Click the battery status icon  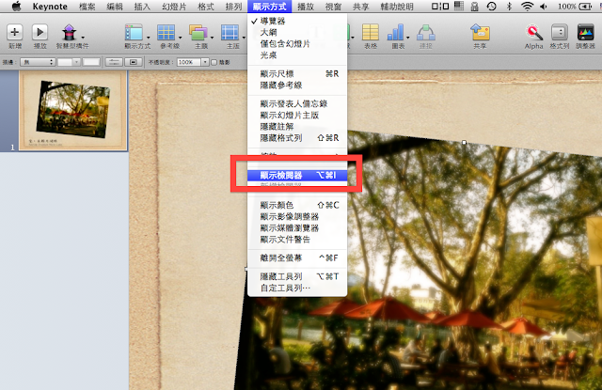[585, 7]
